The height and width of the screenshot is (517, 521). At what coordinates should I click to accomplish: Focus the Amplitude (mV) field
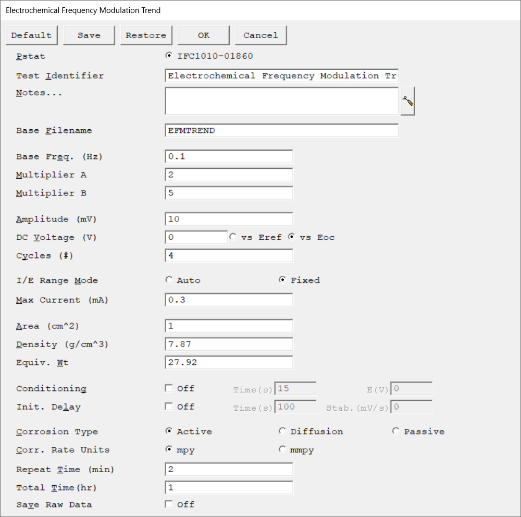(x=229, y=219)
